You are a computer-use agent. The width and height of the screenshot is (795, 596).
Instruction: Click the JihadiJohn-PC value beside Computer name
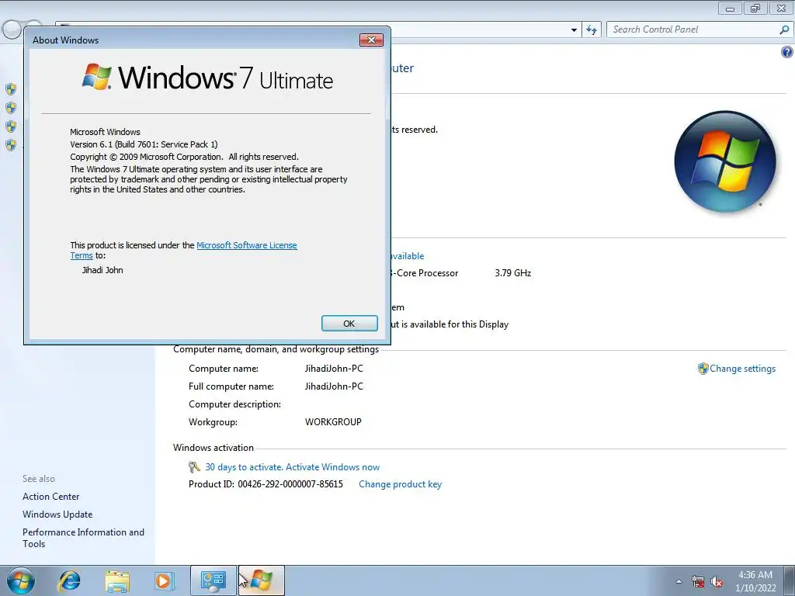(x=334, y=369)
